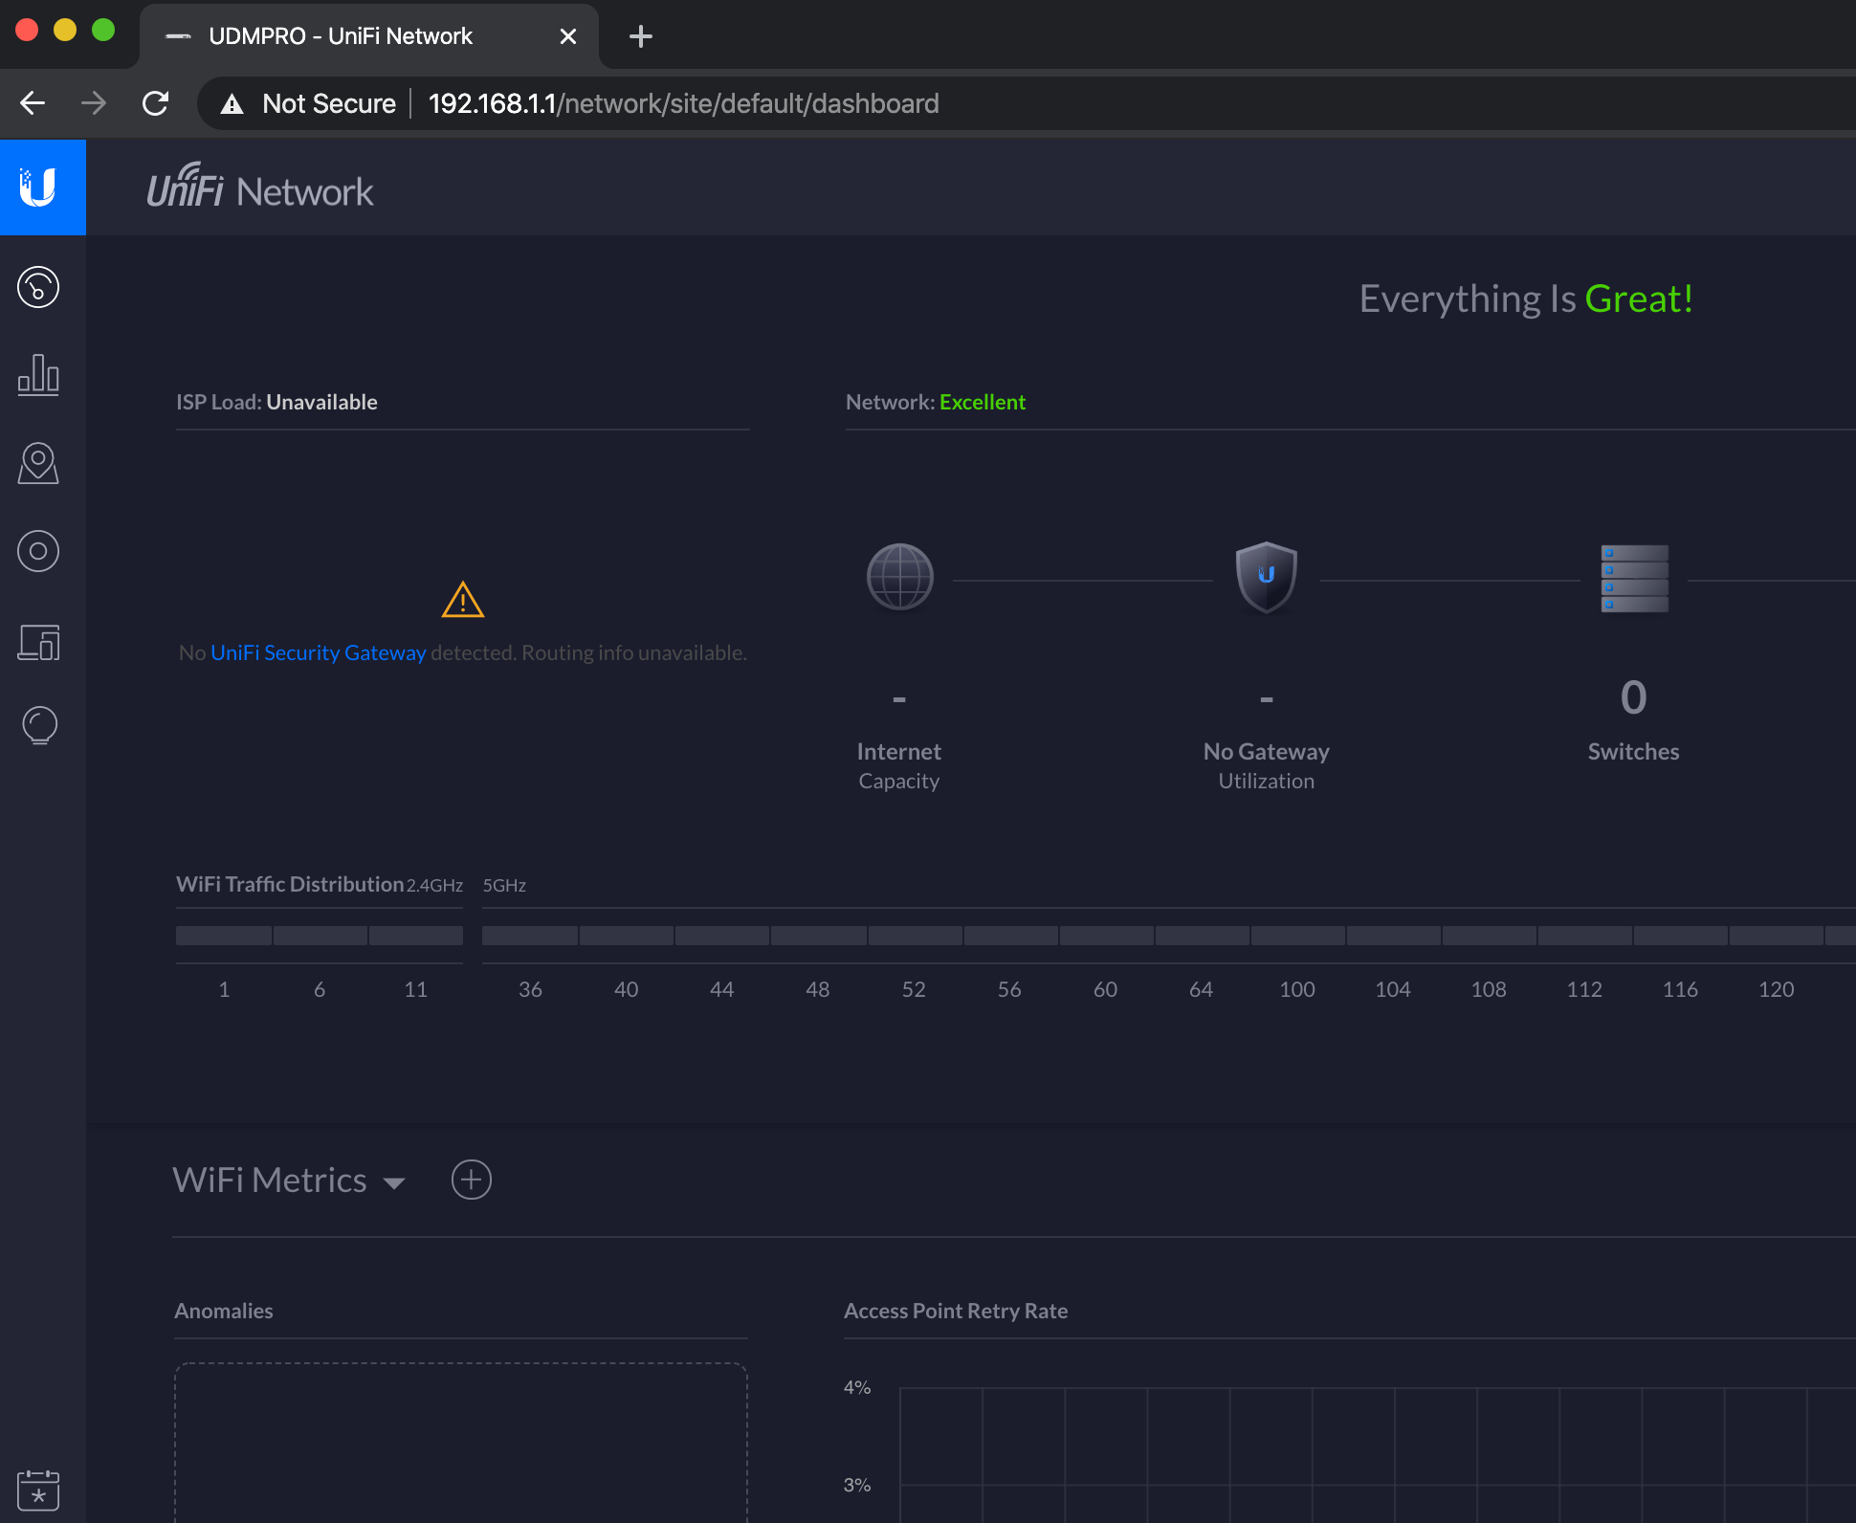Open the UniFi Devices sidebar icon
Screen dimensions: 1856x1523
pos(38,551)
